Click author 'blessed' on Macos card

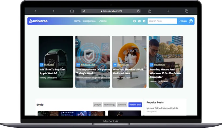pos(153,81)
